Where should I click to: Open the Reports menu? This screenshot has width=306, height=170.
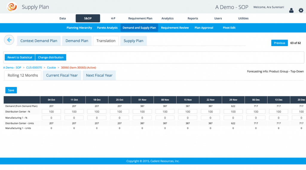tap(193, 18)
